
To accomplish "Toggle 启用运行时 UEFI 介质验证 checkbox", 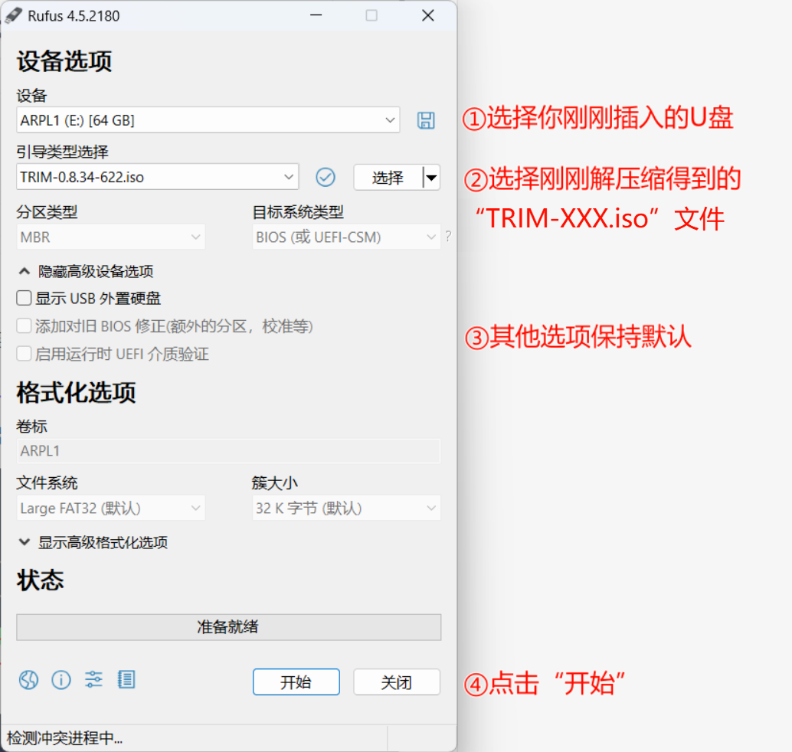I will pyautogui.click(x=24, y=354).
